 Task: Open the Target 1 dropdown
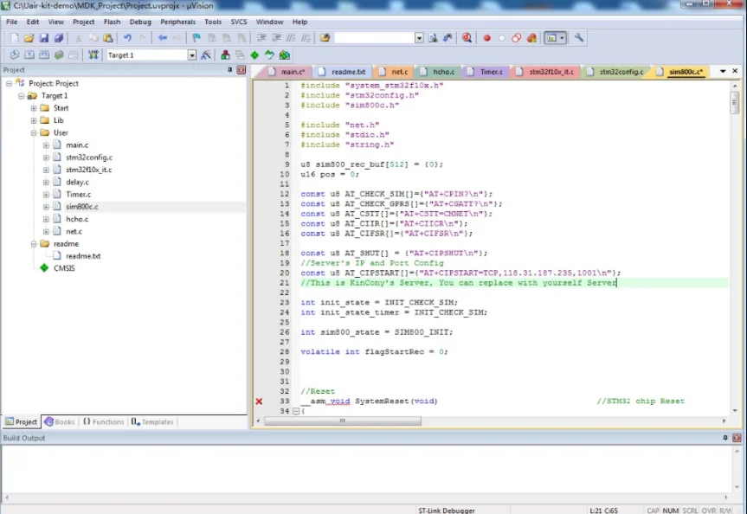click(192, 55)
